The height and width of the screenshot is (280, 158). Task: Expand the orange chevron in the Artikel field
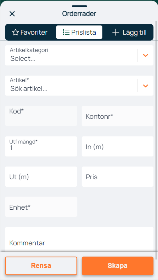(146, 86)
